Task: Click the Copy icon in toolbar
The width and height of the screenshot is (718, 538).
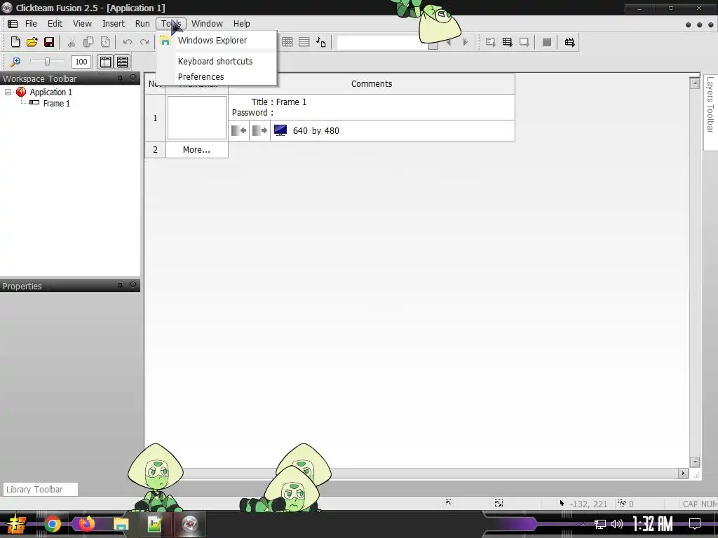Action: 88,42
